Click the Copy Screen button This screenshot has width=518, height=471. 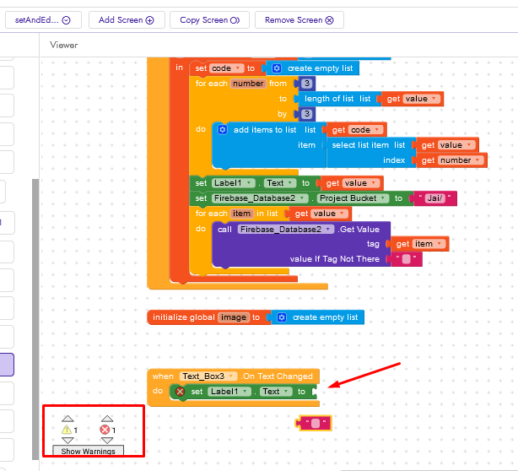[x=209, y=20]
